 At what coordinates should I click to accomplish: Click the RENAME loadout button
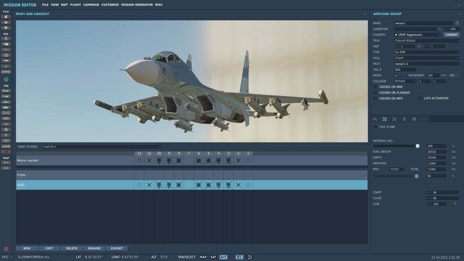click(x=94, y=248)
